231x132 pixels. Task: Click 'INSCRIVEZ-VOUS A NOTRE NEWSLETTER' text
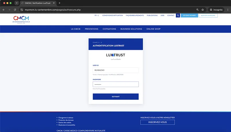(x=157, y=118)
